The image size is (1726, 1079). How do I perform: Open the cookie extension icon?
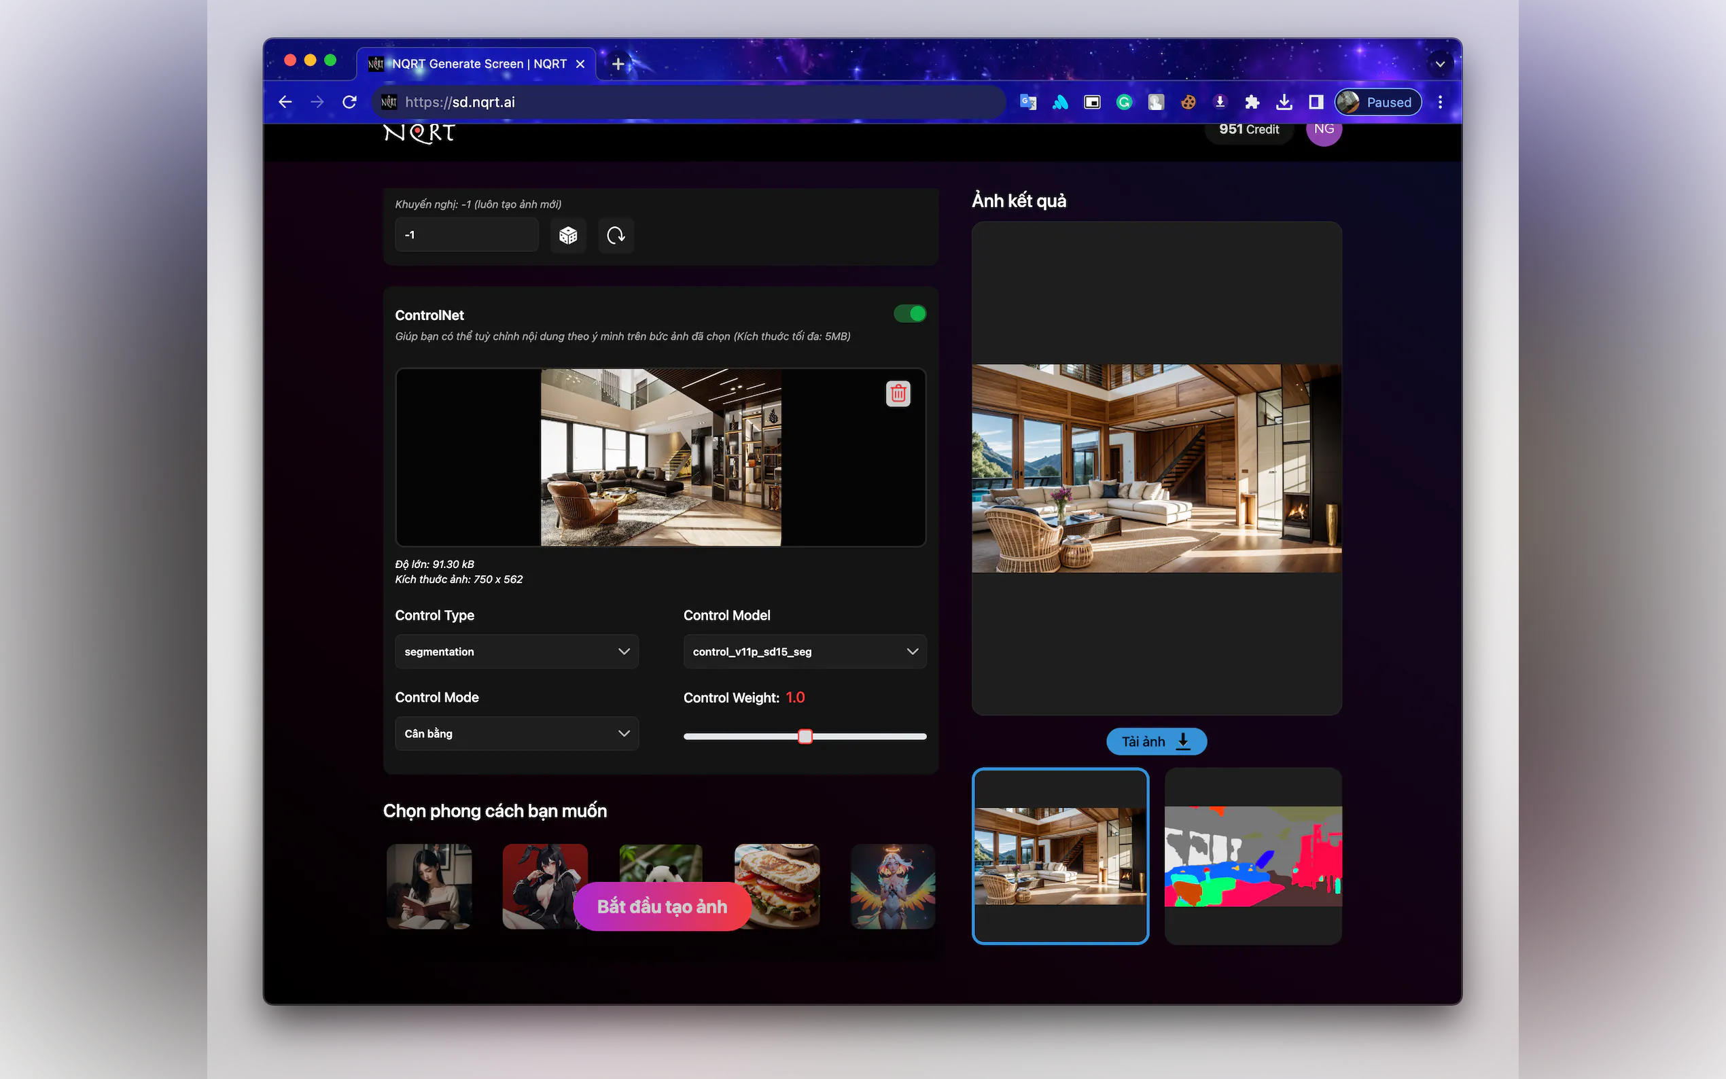pyautogui.click(x=1188, y=102)
